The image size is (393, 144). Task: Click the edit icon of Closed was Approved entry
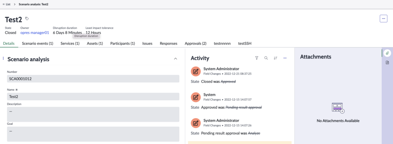[x=196, y=71]
